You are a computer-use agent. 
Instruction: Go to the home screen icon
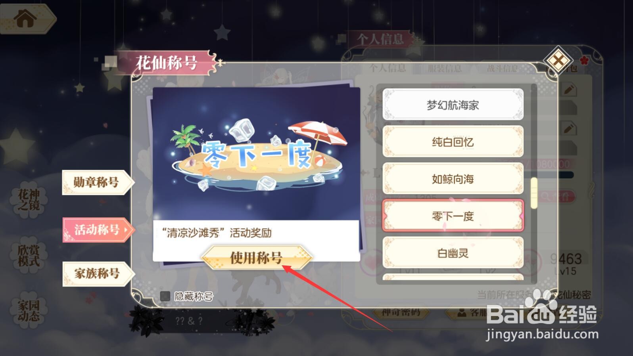coord(26,18)
